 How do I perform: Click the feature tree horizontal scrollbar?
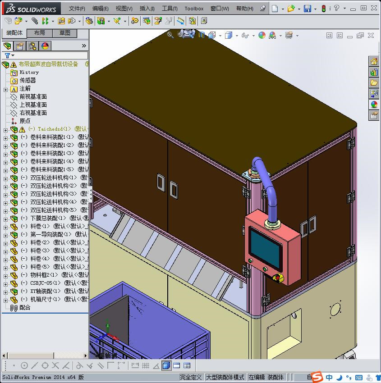tap(45, 356)
